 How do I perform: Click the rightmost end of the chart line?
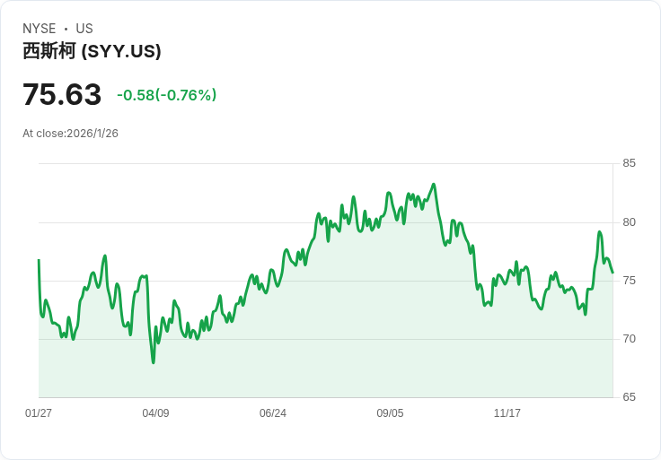613,273
